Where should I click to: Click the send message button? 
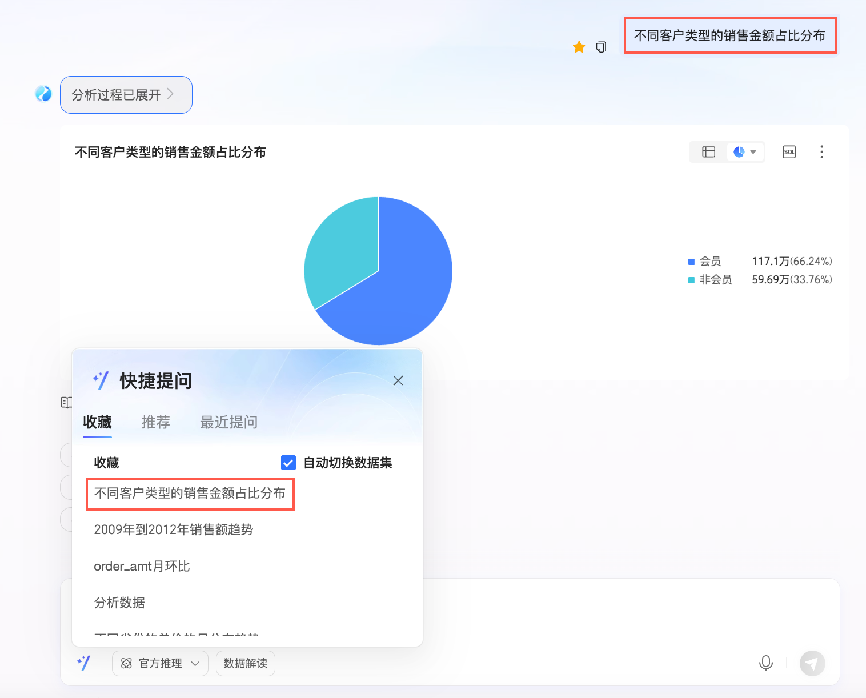[x=812, y=663]
